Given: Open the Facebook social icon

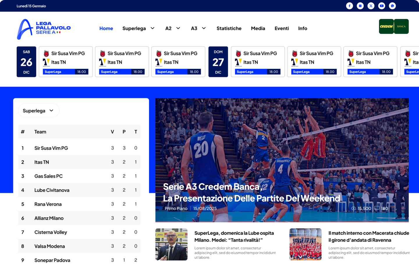Looking at the screenshot, I should (349, 6).
